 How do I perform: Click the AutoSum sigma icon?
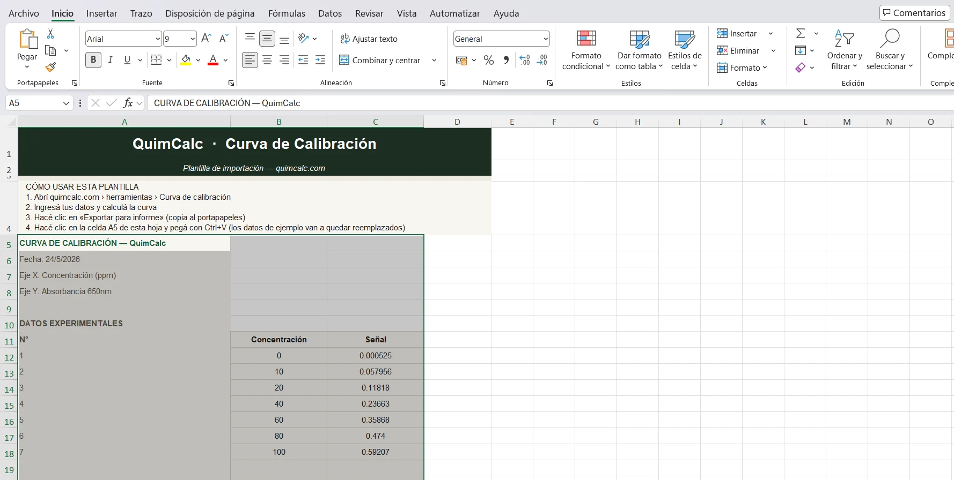pyautogui.click(x=801, y=33)
